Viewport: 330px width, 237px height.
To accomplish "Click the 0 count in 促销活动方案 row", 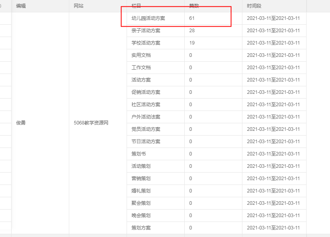I will (x=190, y=92).
